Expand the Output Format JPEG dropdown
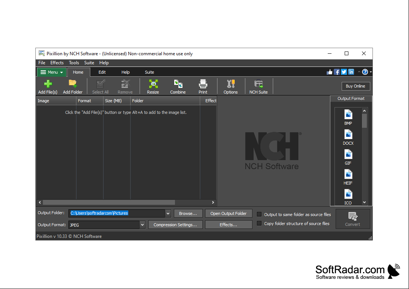 (143, 225)
